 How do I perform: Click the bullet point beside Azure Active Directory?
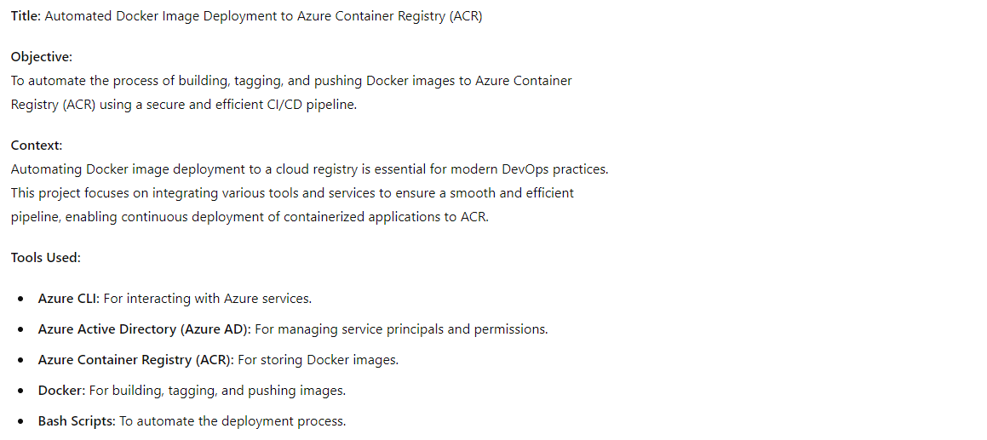coord(22,329)
